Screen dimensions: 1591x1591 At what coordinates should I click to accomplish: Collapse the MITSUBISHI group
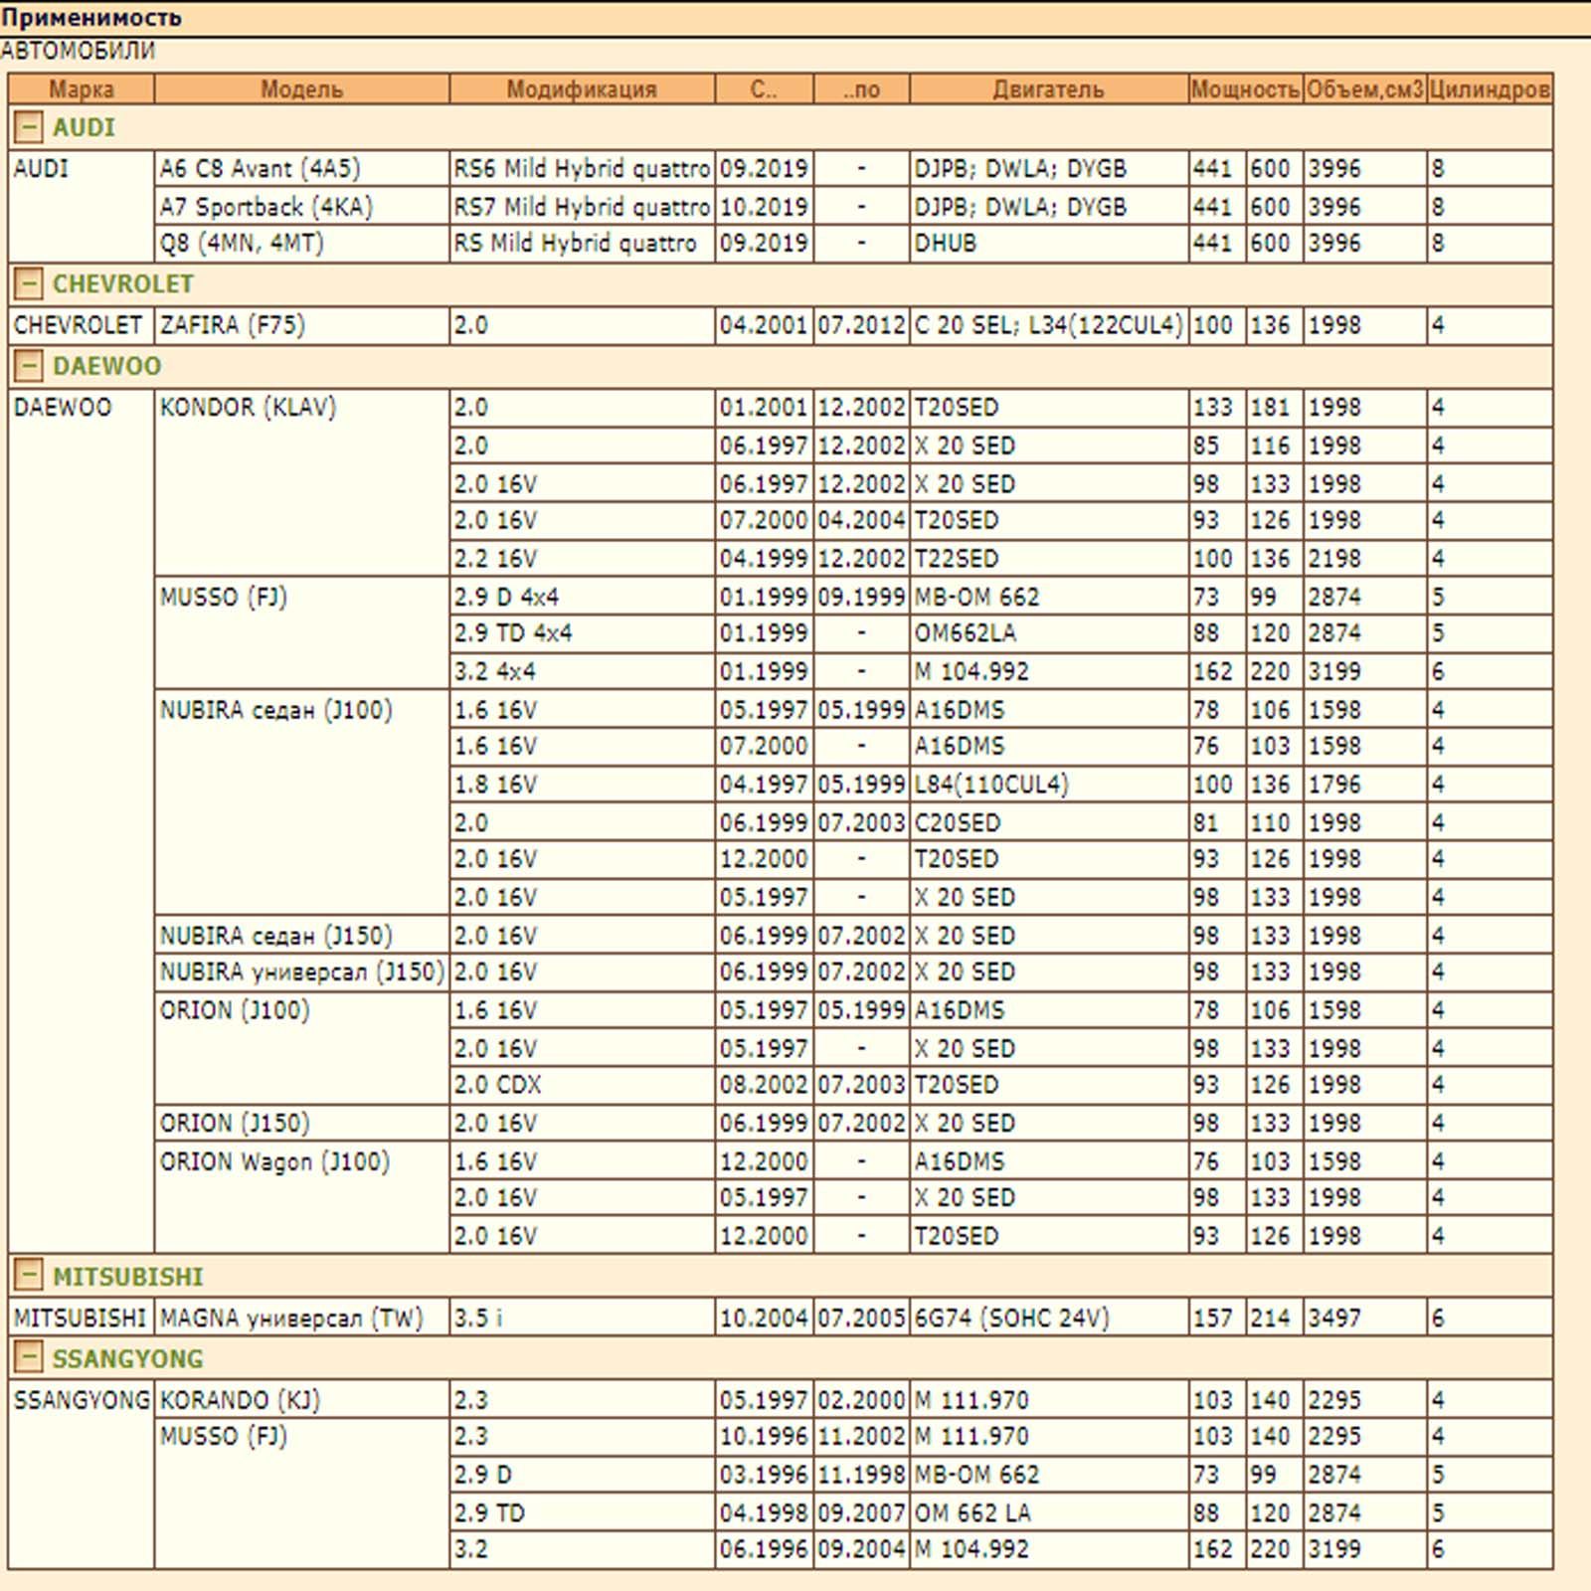pos(29,1276)
